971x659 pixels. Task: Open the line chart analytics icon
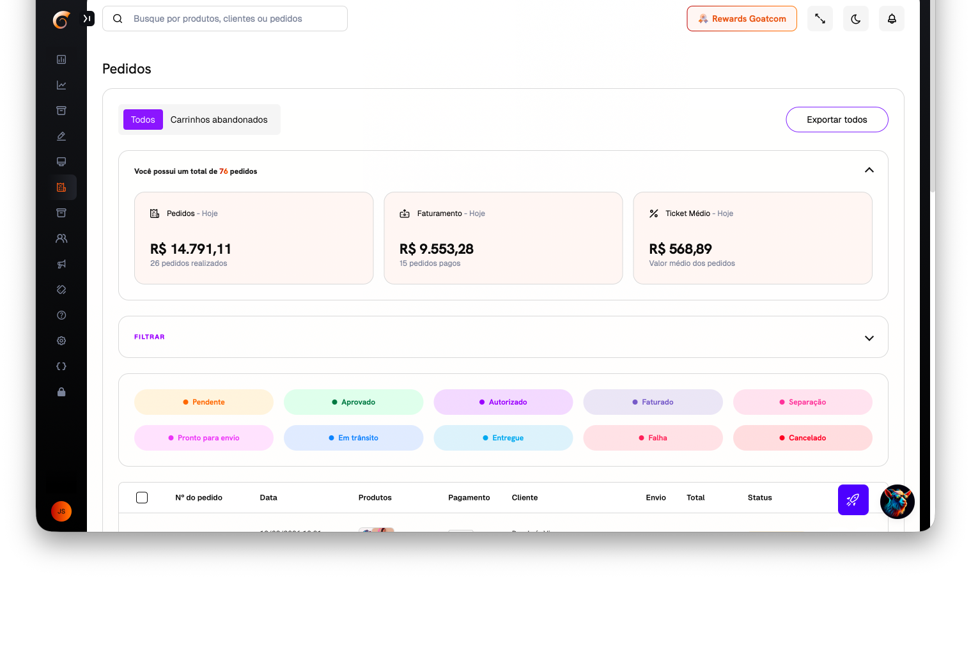pos(61,85)
